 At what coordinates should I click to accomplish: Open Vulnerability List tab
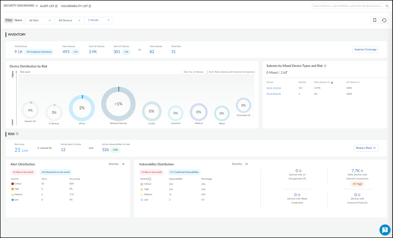76,6
